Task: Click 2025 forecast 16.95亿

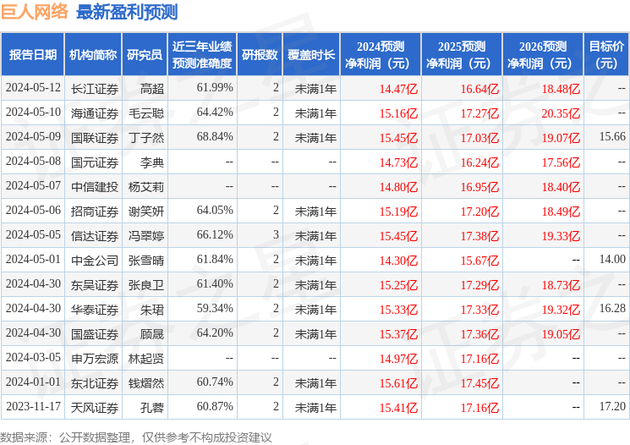Action: 479,187
